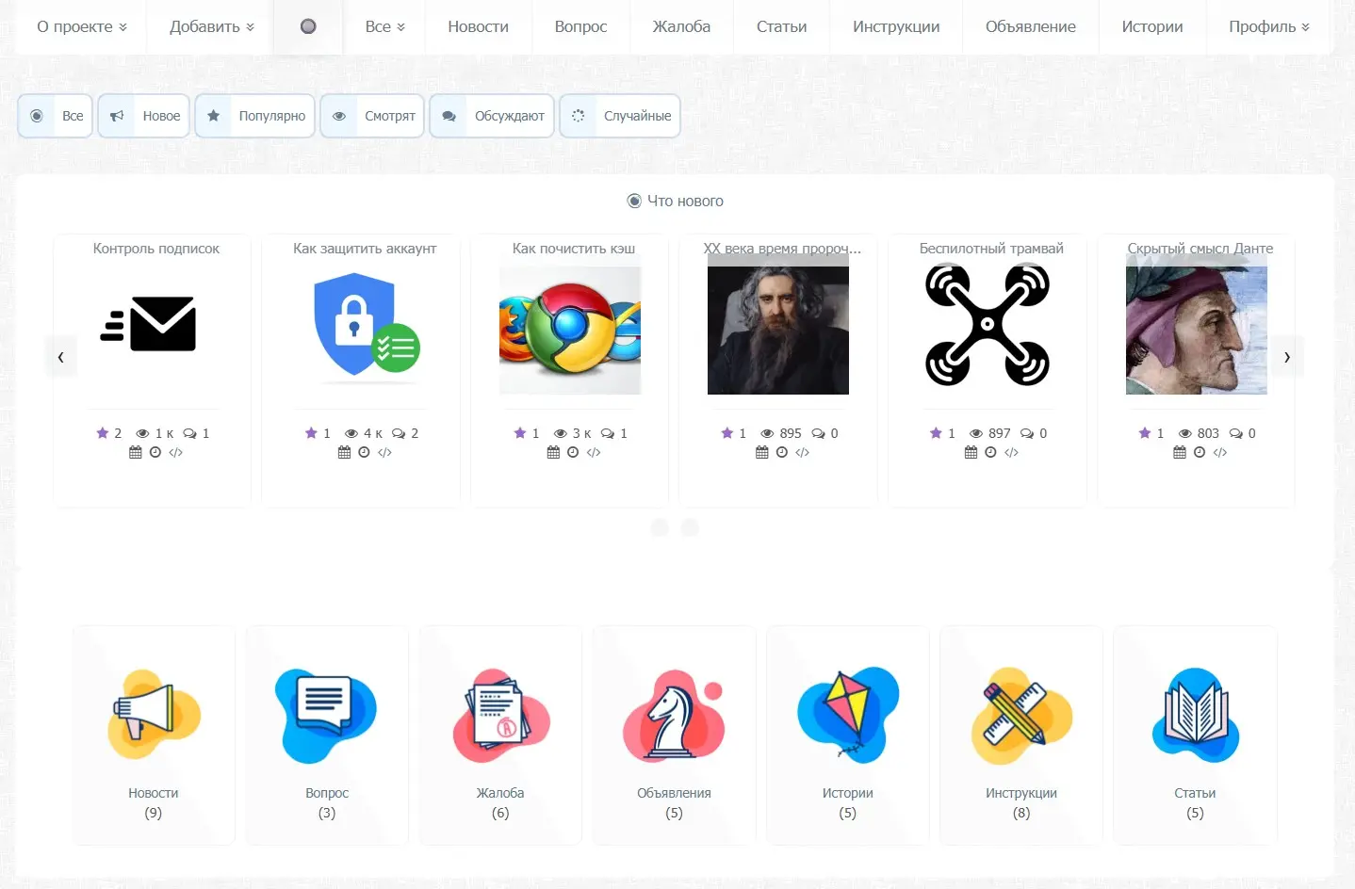Image resolution: width=1355 pixels, height=889 pixels.
Task: Open «Истории» in the top menu
Action: coord(1152,26)
